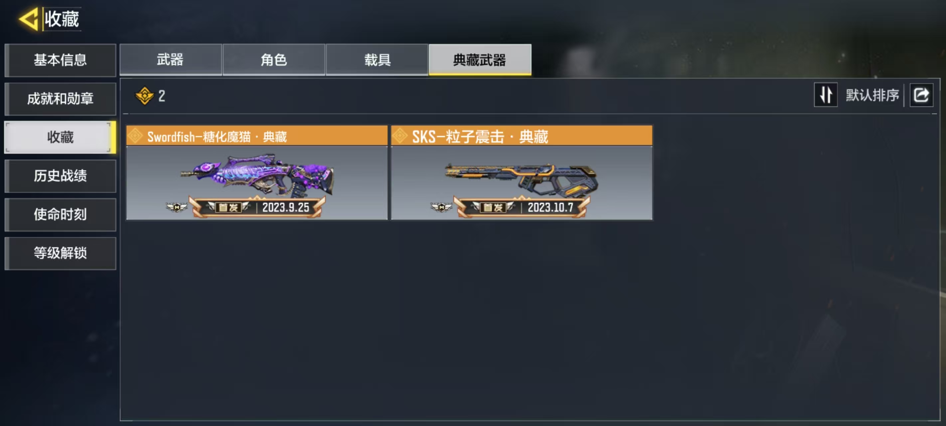Screen dimensions: 946x426
Task: Open 成就和勋章 in the sidebar
Action: [x=60, y=99]
